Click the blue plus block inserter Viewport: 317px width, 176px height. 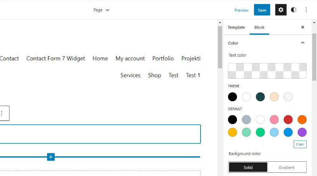[51, 157]
